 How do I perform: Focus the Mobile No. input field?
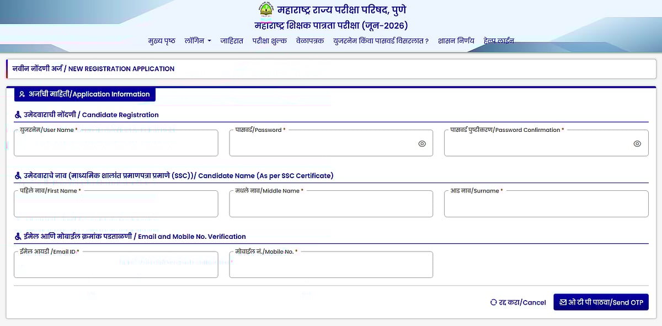point(331,265)
